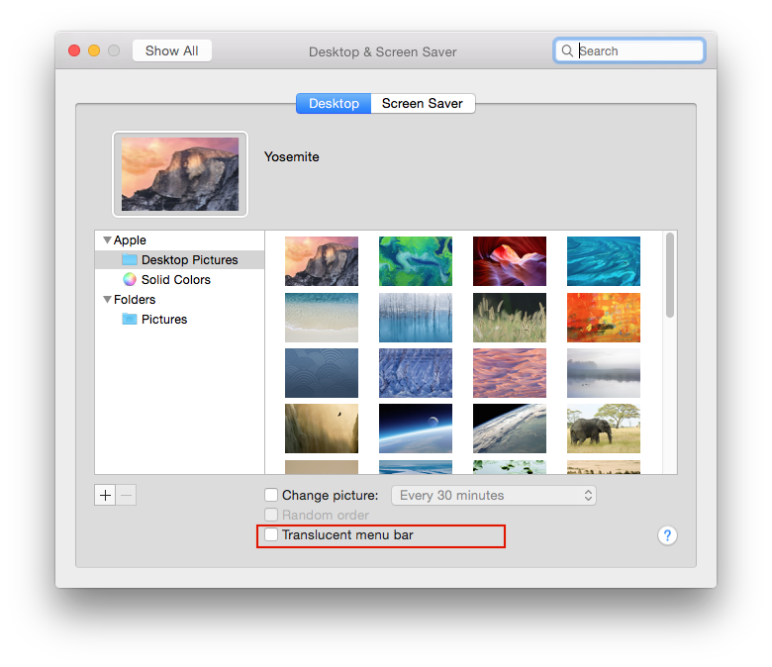
Task: Choose the blue frozen trees wallpaper
Action: pos(416,318)
